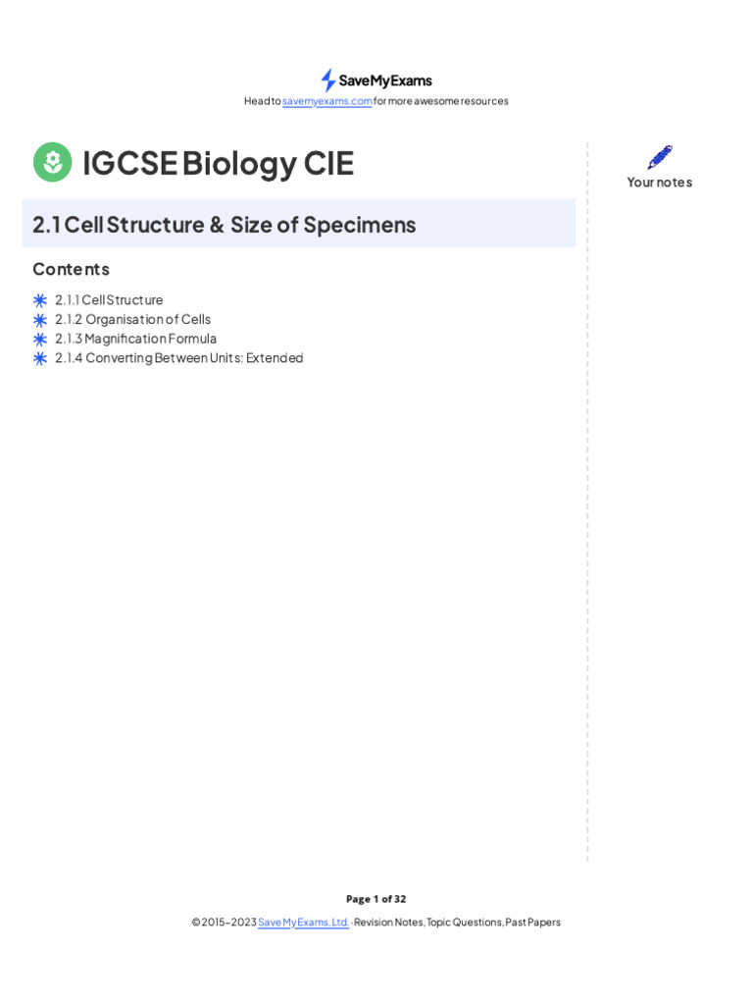Click the Your notes label

point(660,183)
